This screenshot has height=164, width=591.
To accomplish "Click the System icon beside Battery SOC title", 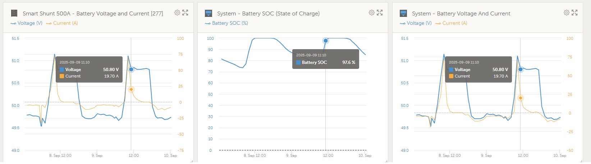I will click(208, 13).
